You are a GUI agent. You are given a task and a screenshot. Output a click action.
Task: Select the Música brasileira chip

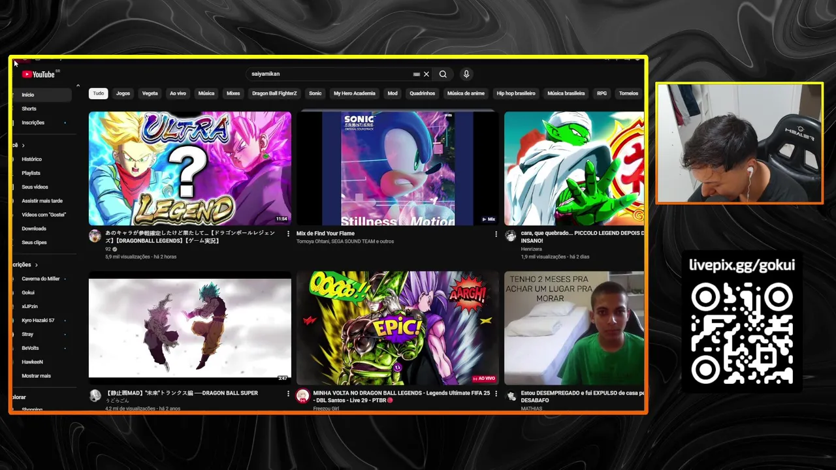tap(566, 93)
